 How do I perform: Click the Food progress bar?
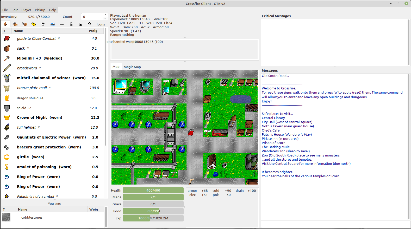pyautogui.click(x=153, y=211)
